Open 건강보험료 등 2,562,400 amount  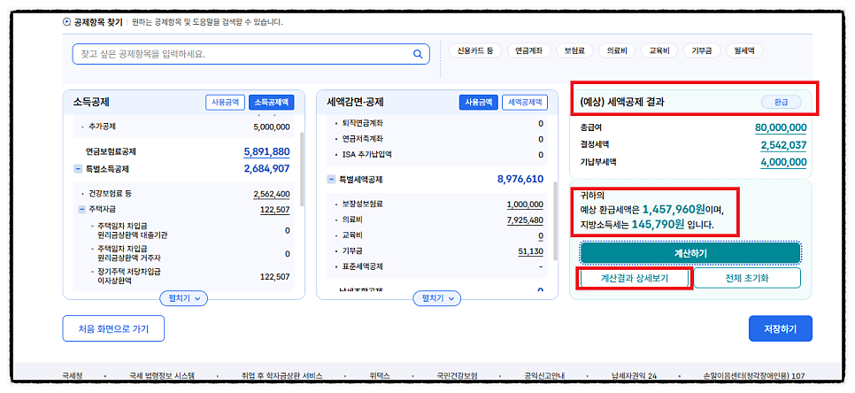point(272,194)
